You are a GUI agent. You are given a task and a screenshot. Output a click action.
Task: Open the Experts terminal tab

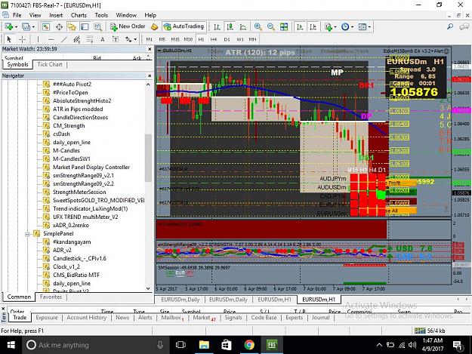point(294,318)
